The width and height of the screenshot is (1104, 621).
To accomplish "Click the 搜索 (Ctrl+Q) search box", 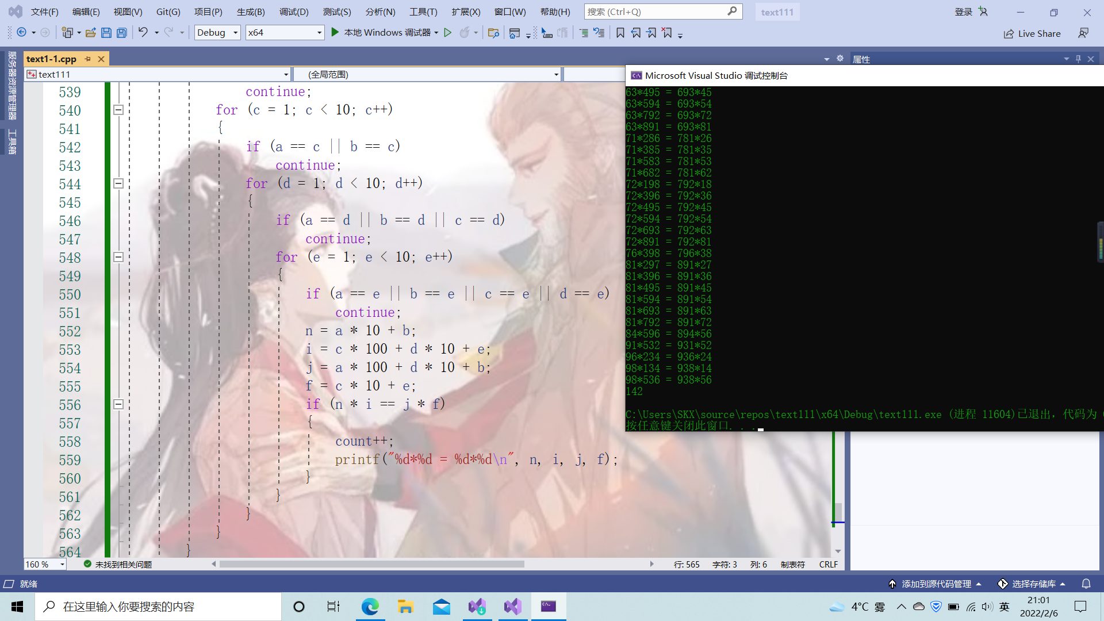I will point(663,11).
